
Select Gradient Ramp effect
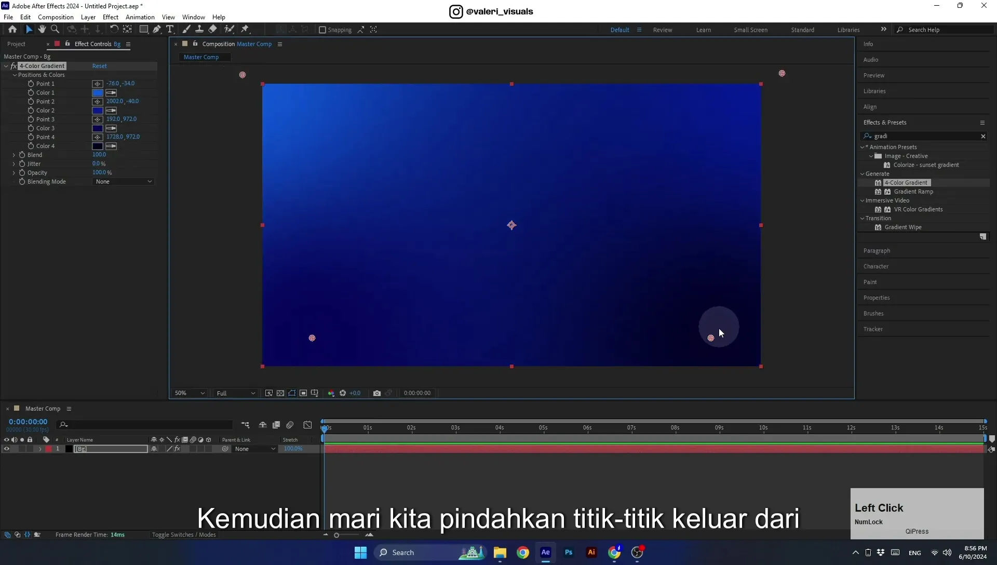tap(913, 192)
